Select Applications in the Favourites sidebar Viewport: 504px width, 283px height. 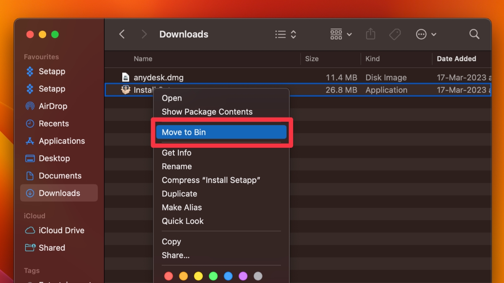[x=60, y=141]
